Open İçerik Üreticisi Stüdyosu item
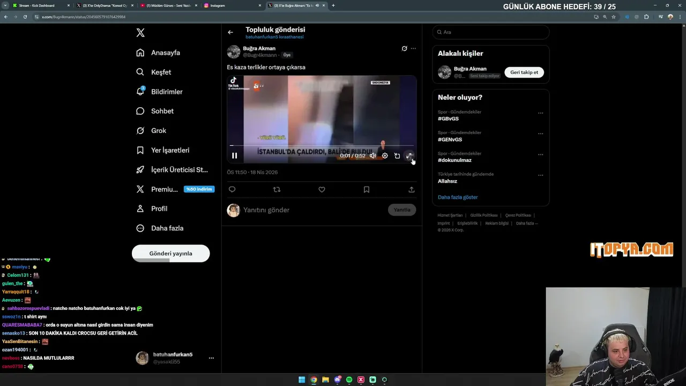Image resolution: width=686 pixels, height=386 pixels. [x=172, y=169]
